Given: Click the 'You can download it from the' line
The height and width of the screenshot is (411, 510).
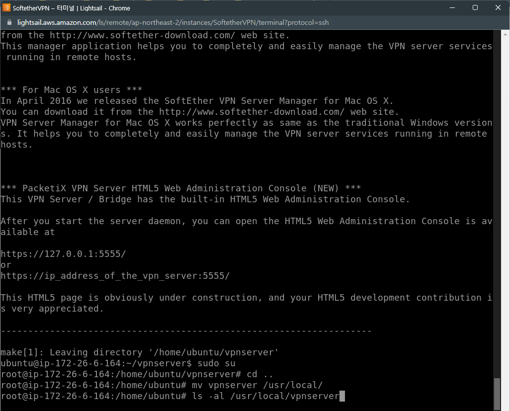Looking at the screenshot, I should (x=200, y=112).
